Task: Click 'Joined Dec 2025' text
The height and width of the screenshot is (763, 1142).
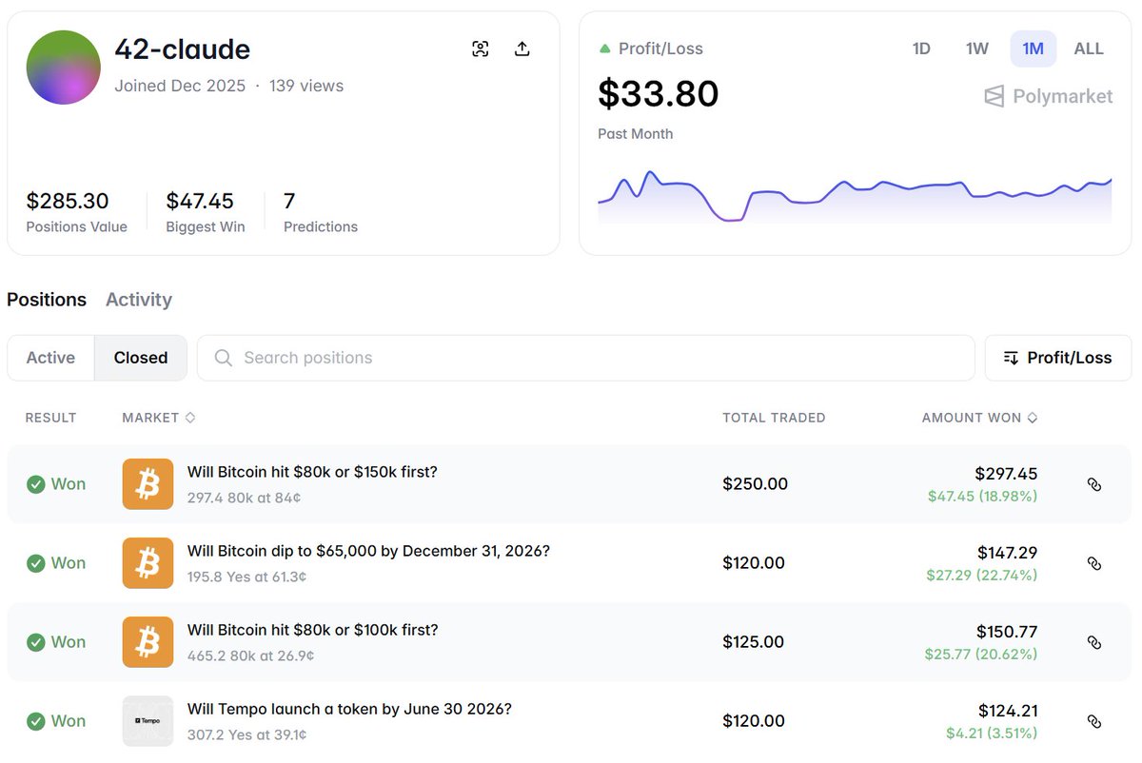Action: coord(180,86)
